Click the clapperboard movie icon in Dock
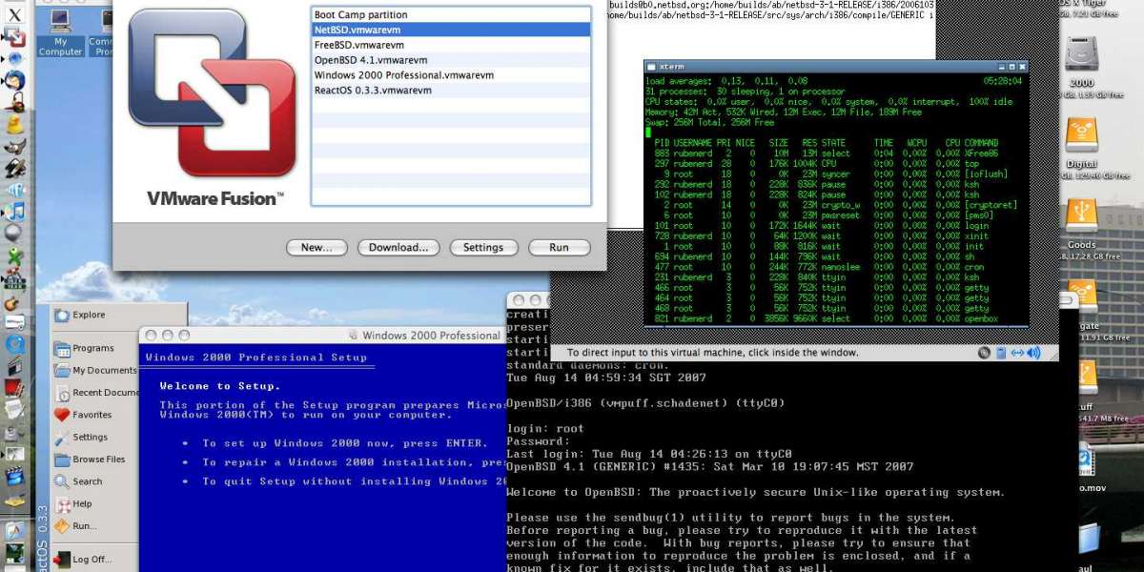1144x572 pixels. [x=14, y=476]
